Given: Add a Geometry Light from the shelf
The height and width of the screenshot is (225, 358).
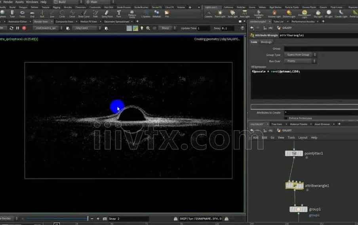Looking at the screenshot, I should pyautogui.click(x=259, y=14).
